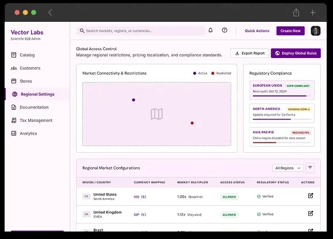Click the Customers people icon
This screenshot has width=333, height=239.
pos(14,68)
